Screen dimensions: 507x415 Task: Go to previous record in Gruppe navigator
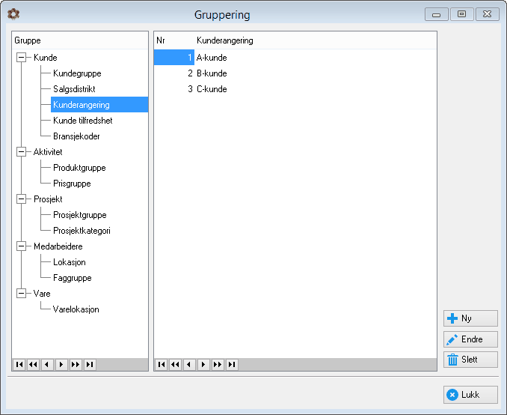(47, 365)
